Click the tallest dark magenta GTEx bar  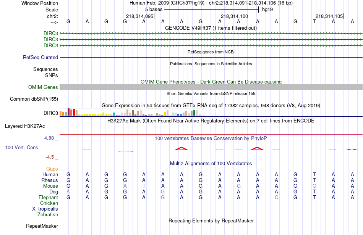click(68, 112)
